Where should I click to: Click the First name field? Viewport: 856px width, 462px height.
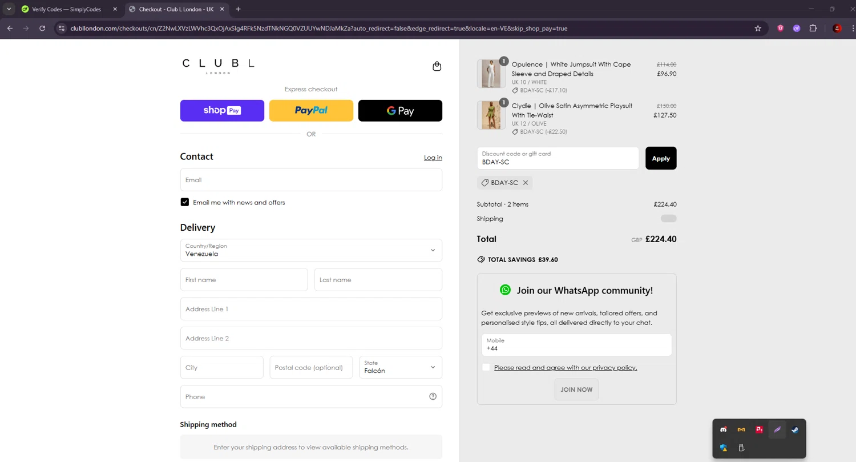(244, 280)
